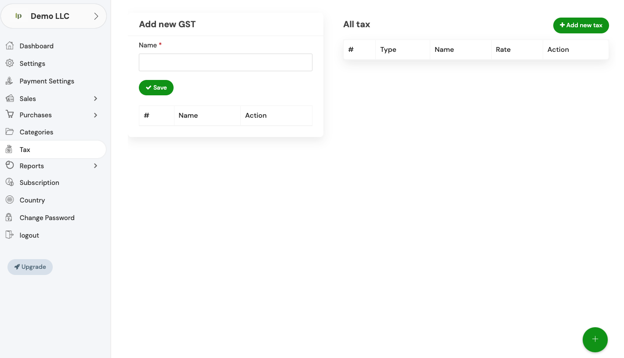Click the logout door icon
Viewport: 624px width, 358px height.
click(x=10, y=235)
